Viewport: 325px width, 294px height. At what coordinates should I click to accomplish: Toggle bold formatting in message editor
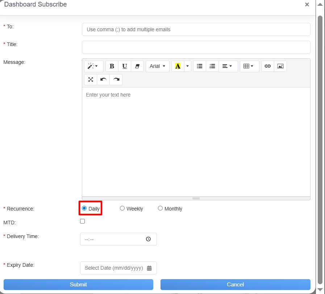coord(112,66)
